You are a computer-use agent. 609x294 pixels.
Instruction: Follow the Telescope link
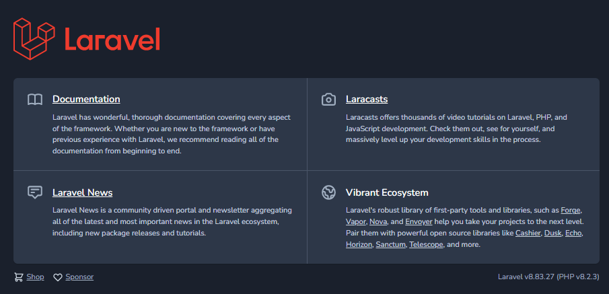click(426, 244)
